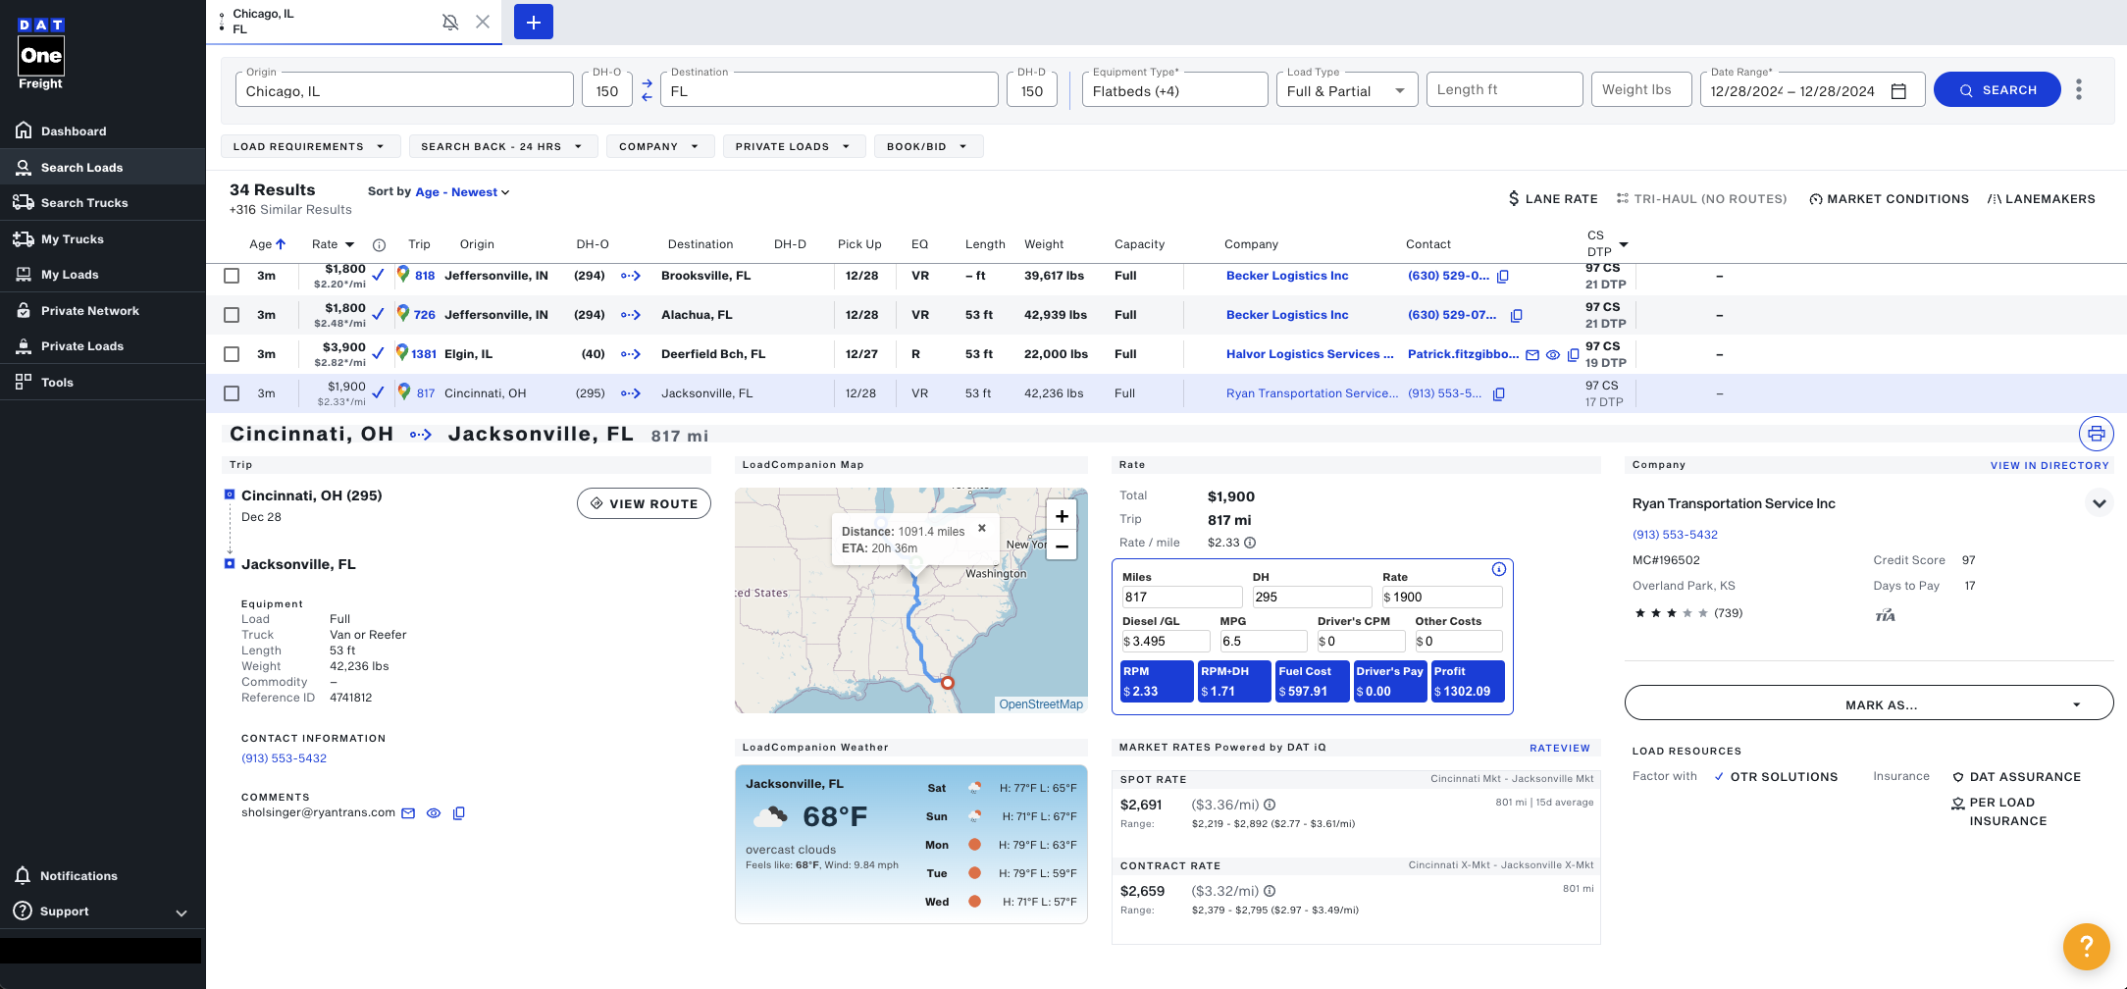The height and width of the screenshot is (989, 2127).
Task: Click the DAT One Freight logo
Action: [40, 54]
